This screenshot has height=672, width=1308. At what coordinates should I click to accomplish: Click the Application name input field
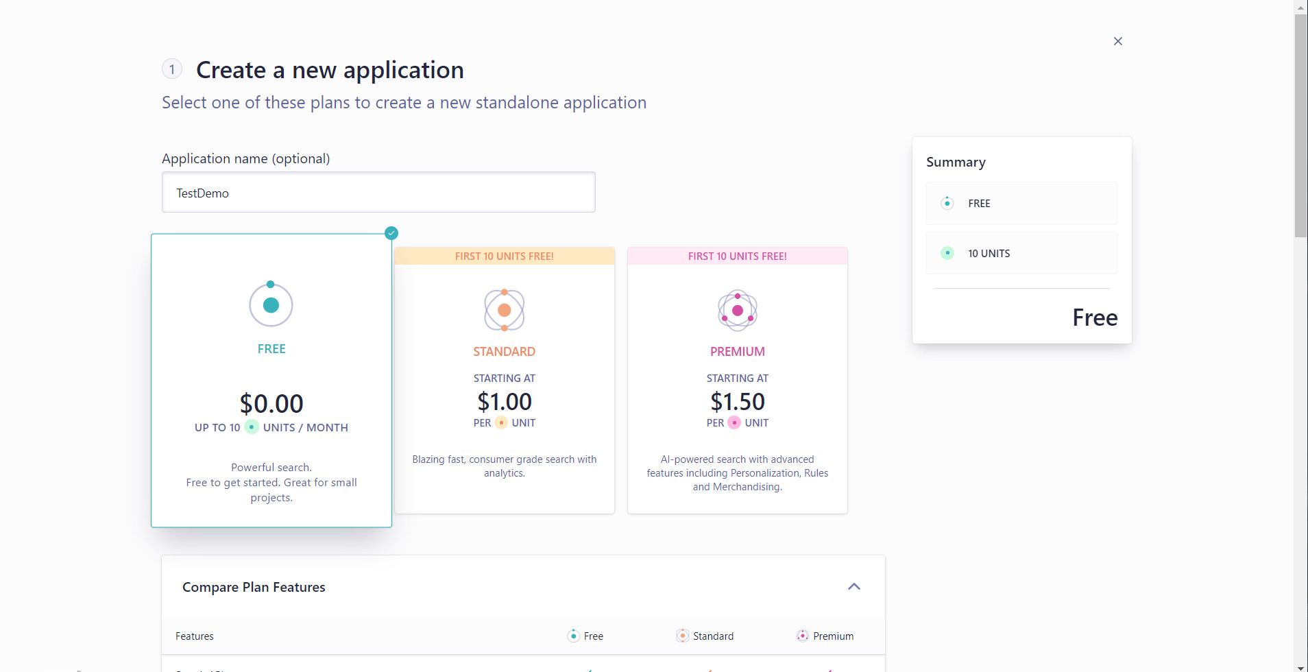click(x=378, y=193)
